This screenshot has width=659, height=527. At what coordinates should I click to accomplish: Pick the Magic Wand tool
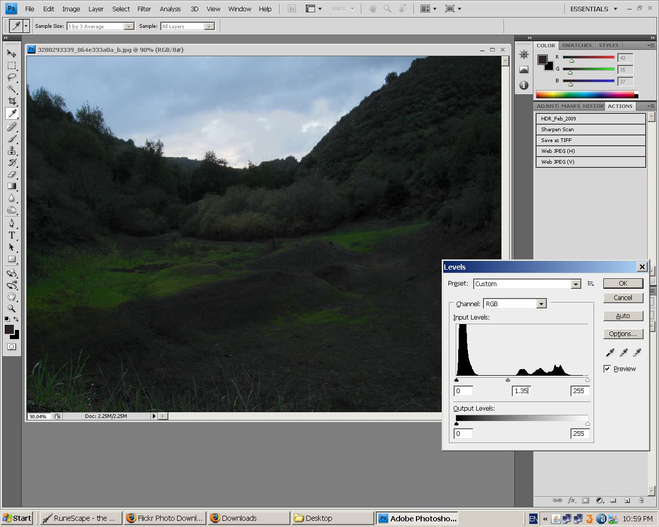tap(11, 89)
